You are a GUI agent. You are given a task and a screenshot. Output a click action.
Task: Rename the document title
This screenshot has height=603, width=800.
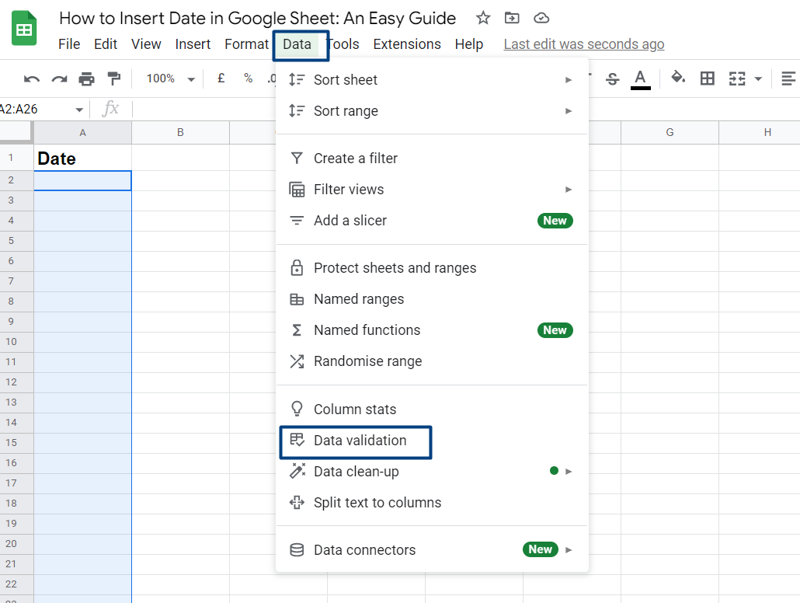tap(257, 19)
